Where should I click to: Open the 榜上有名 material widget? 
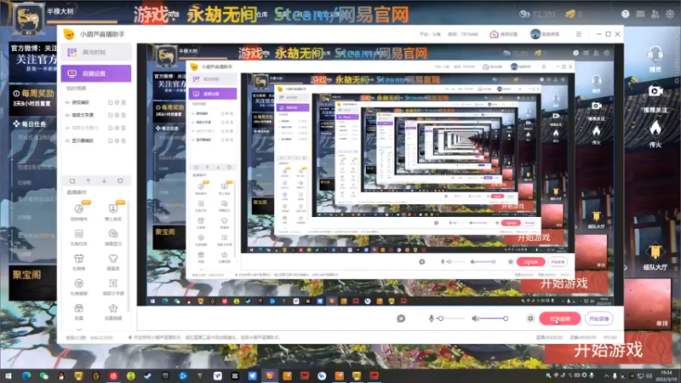[x=113, y=211]
